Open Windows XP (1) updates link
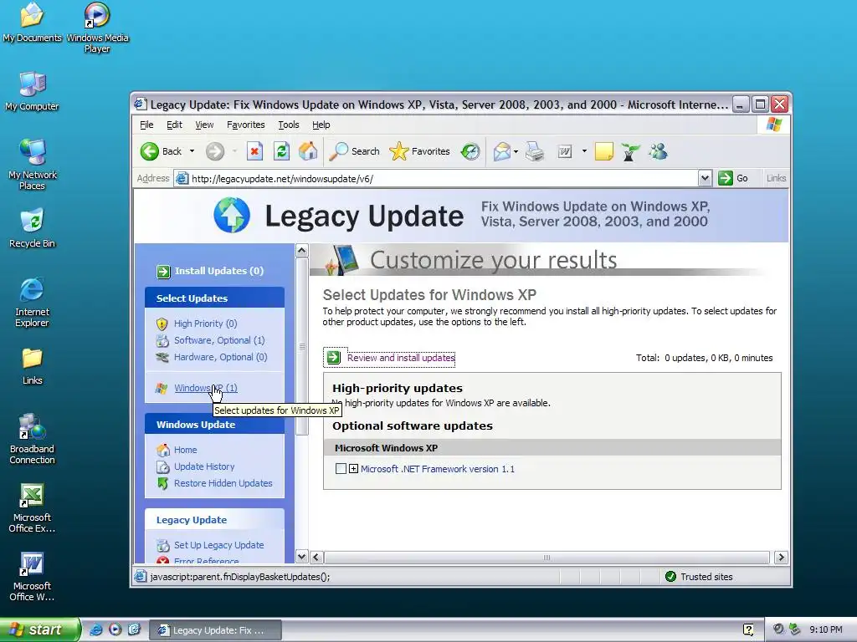This screenshot has width=857, height=642. tap(206, 388)
